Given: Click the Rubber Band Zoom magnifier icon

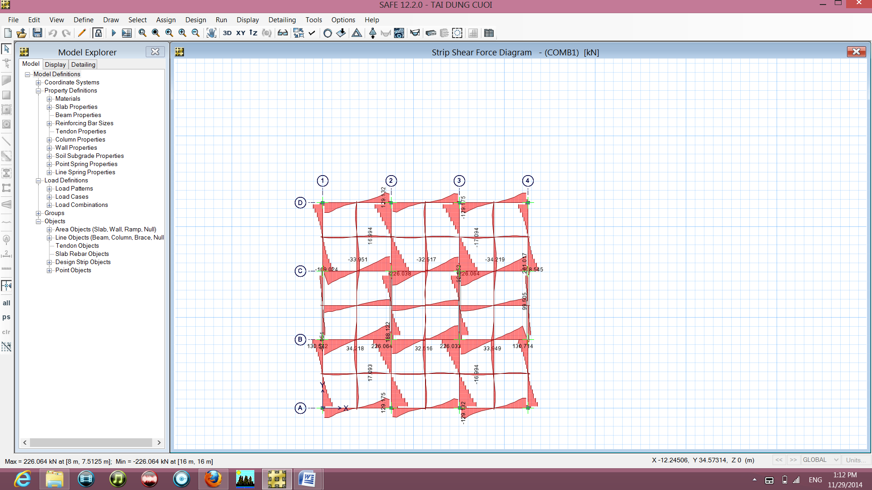Looking at the screenshot, I should 142,33.
